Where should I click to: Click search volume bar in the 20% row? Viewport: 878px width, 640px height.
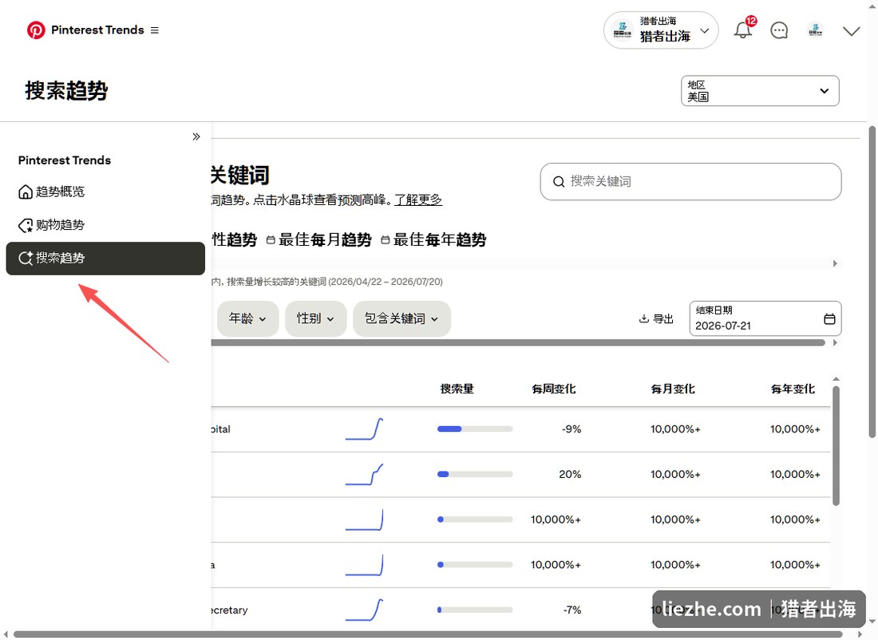pos(475,474)
